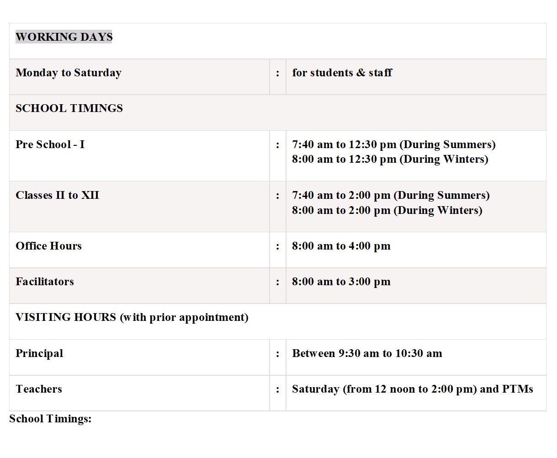Click the 8:00 am to 3:00 pm text

point(341,282)
